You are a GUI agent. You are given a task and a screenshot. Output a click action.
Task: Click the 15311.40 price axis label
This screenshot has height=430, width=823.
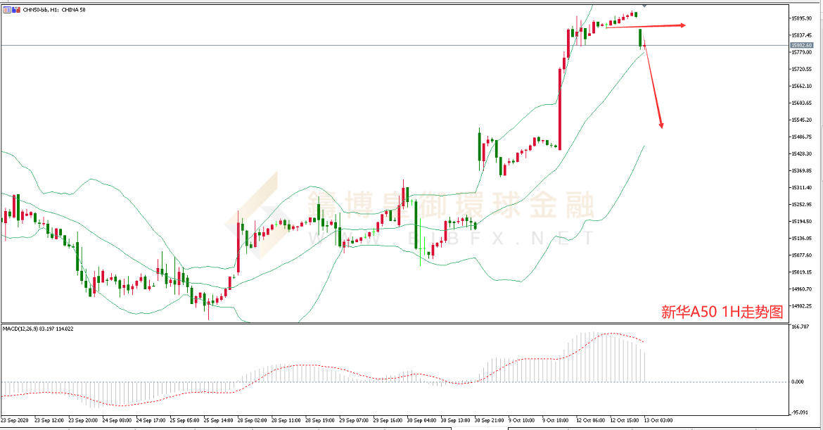pyautogui.click(x=801, y=187)
